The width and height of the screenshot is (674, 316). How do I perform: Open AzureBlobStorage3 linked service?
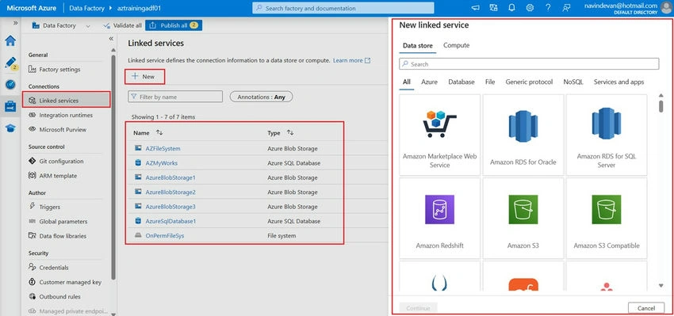170,207
